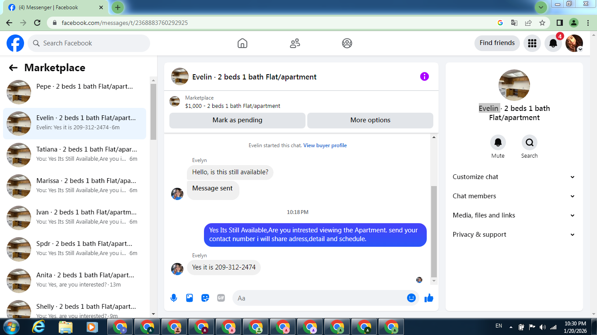The height and width of the screenshot is (335, 597).
Task: Click the browser address bar URL
Action: coord(125,23)
